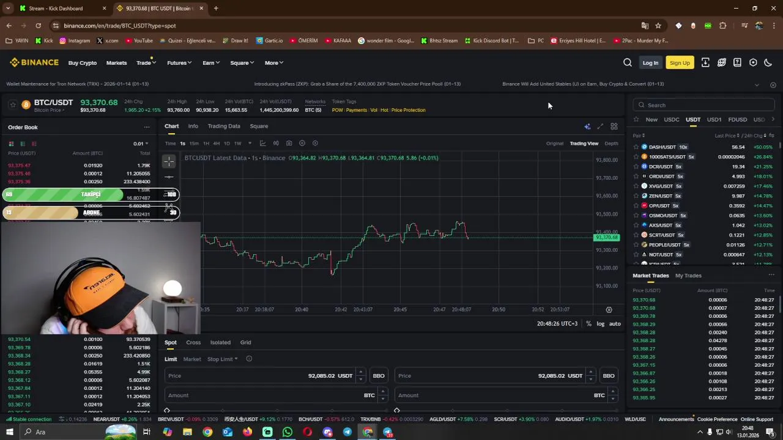
Task: Adjust the buy amount slider handle
Action: tap(167, 410)
